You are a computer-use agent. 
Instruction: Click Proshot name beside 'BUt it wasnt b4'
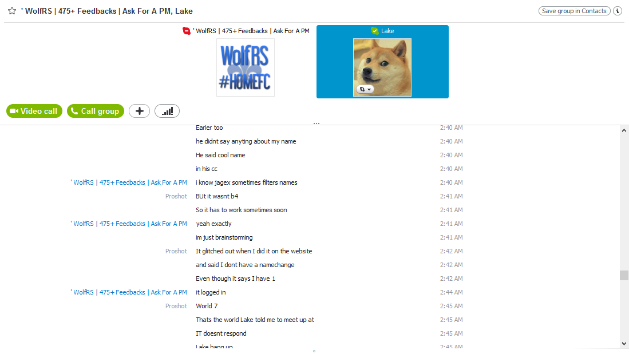coord(176,196)
